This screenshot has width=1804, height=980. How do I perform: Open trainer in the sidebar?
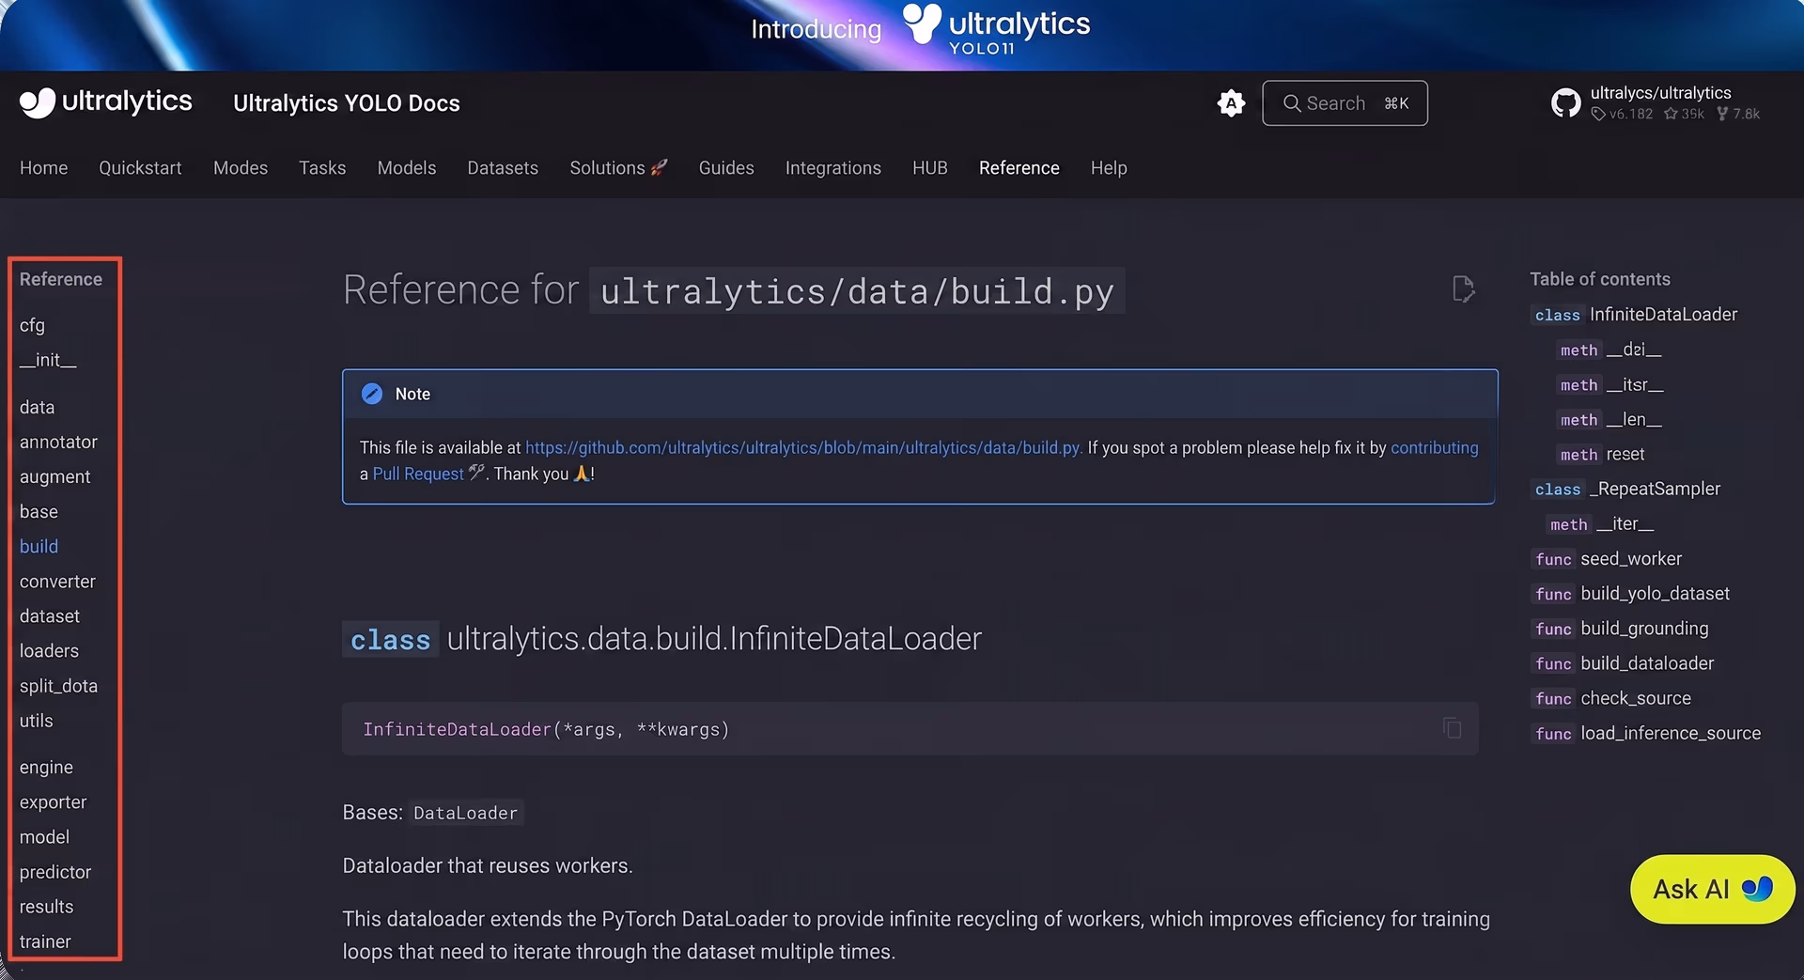[45, 941]
